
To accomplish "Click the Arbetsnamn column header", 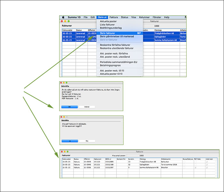I will point(172,159).
